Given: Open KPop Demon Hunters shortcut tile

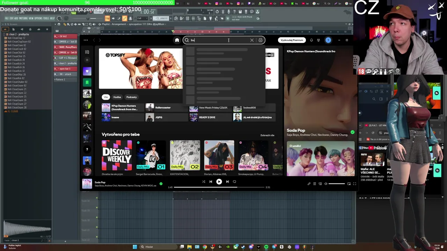Looking at the screenshot, I should 123,108.
